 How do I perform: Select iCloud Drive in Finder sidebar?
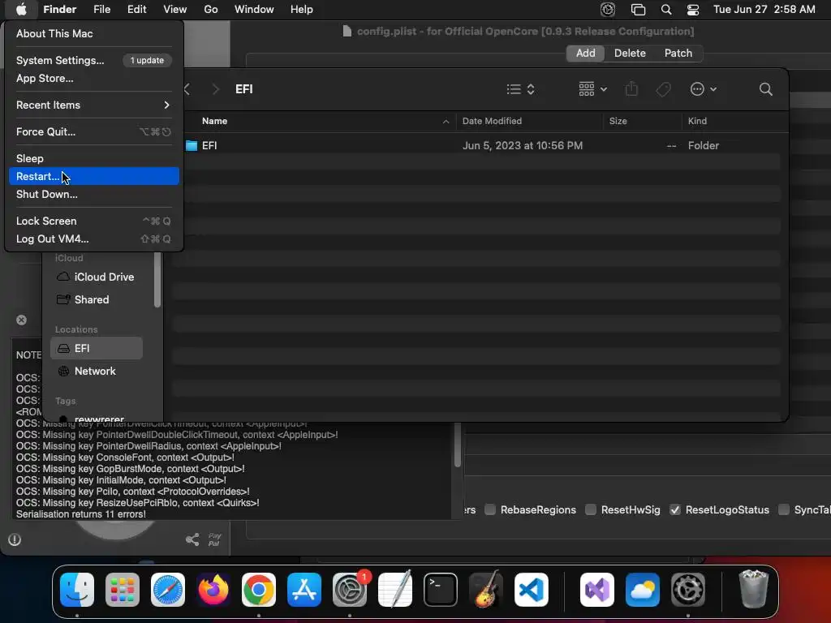point(97,277)
